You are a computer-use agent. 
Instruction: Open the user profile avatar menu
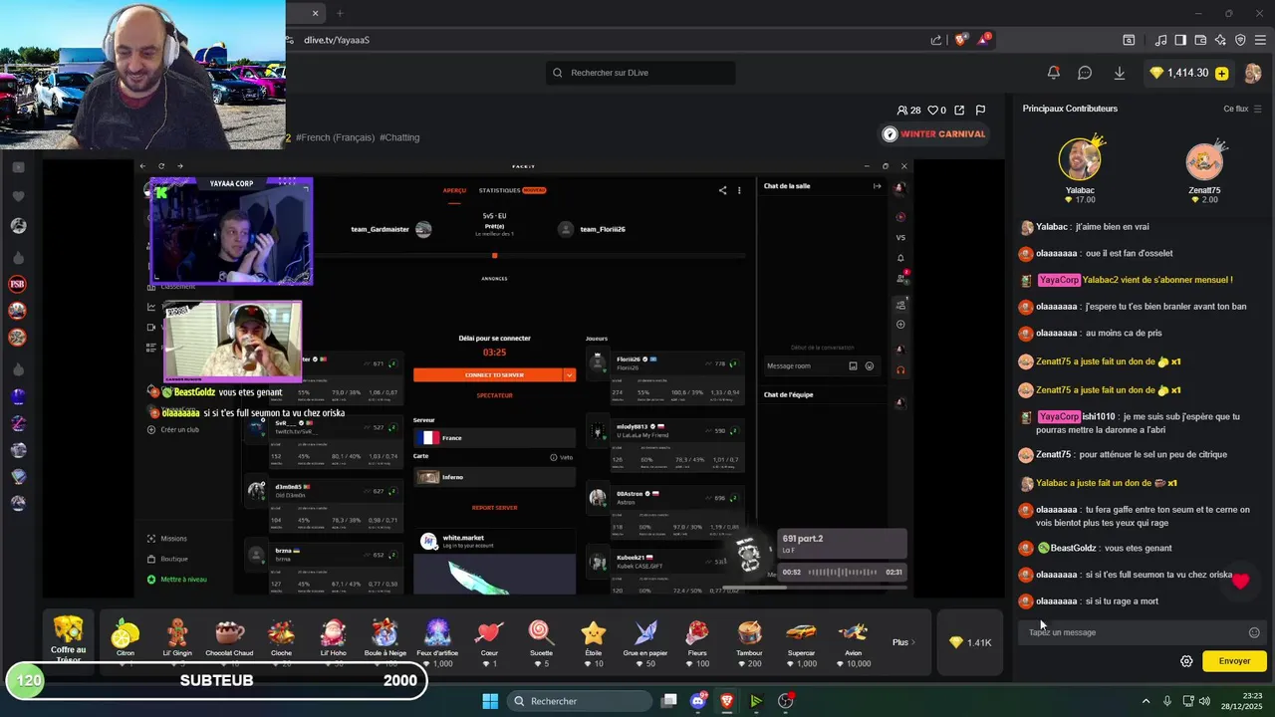click(1253, 73)
